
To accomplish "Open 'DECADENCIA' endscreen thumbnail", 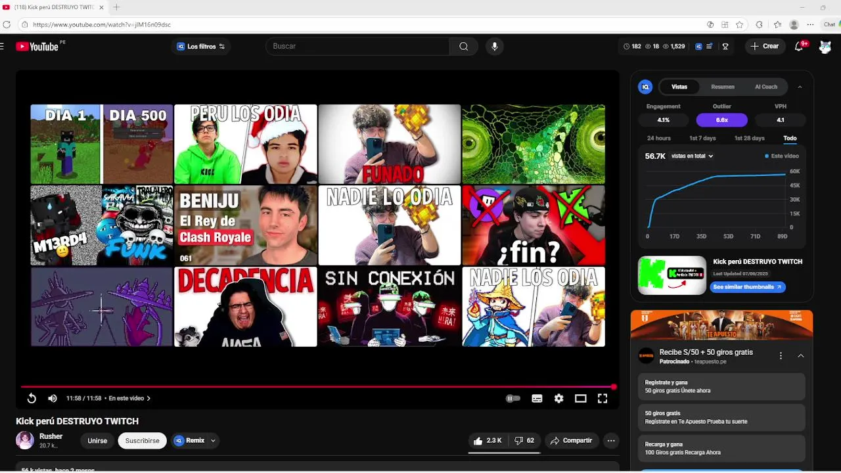I will [x=246, y=307].
